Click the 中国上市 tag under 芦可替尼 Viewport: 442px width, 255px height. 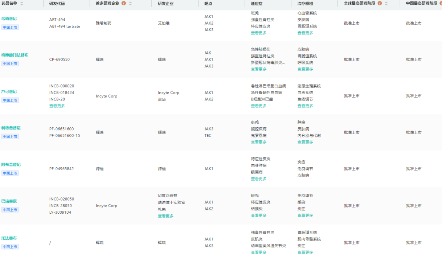tap(10, 100)
